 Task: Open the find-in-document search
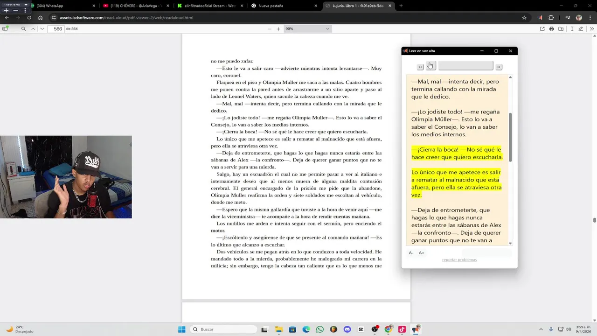click(23, 28)
